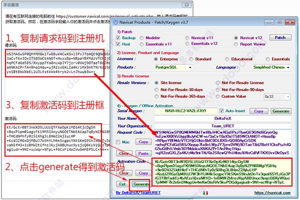Screen dimensions: 300x200
Task: Toggle the Backup checkbox
Action: click(118, 38)
